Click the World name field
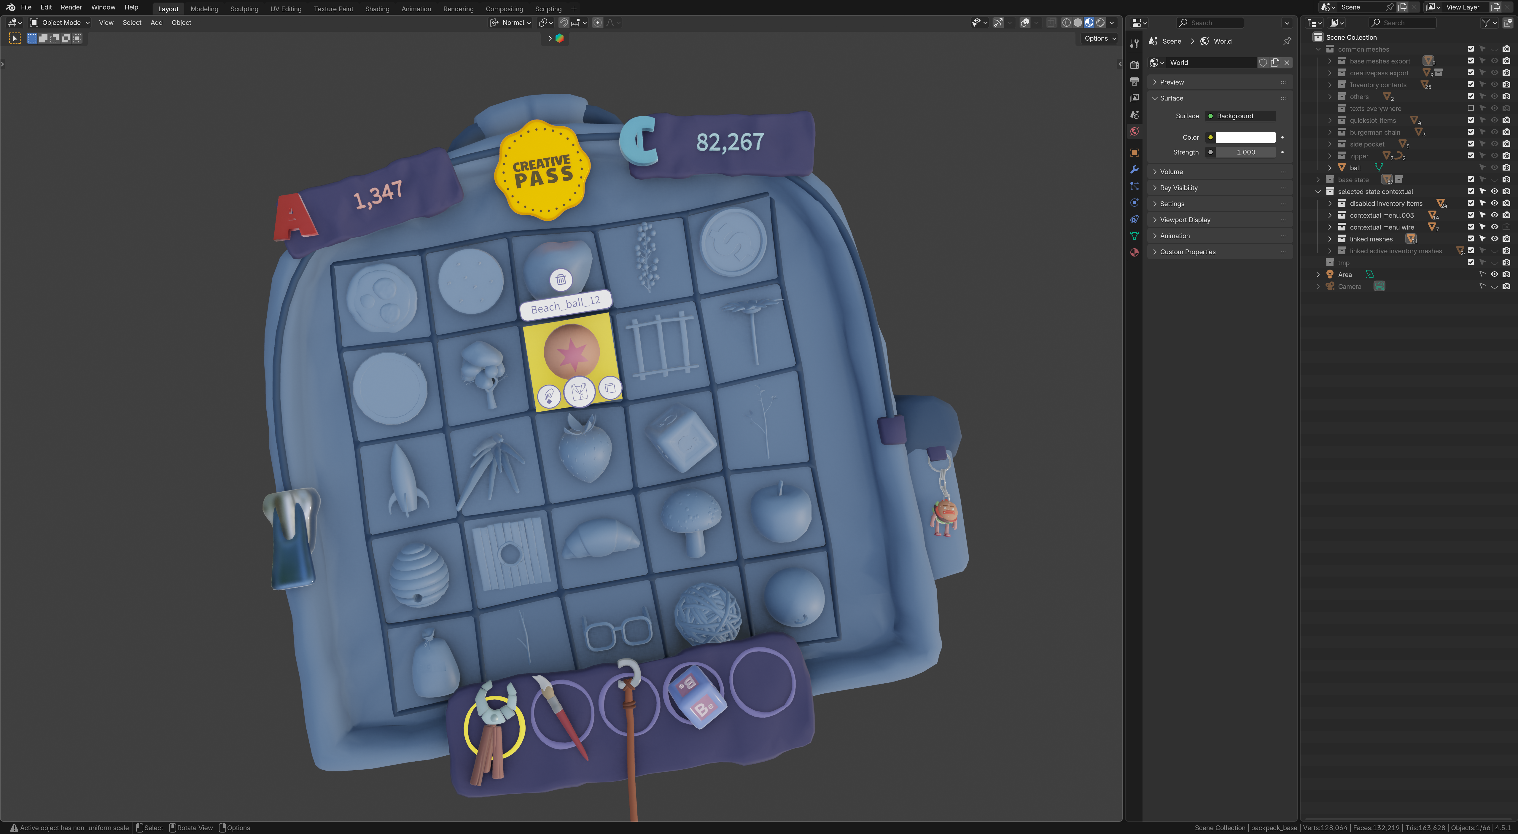The width and height of the screenshot is (1518, 834). tap(1212, 63)
